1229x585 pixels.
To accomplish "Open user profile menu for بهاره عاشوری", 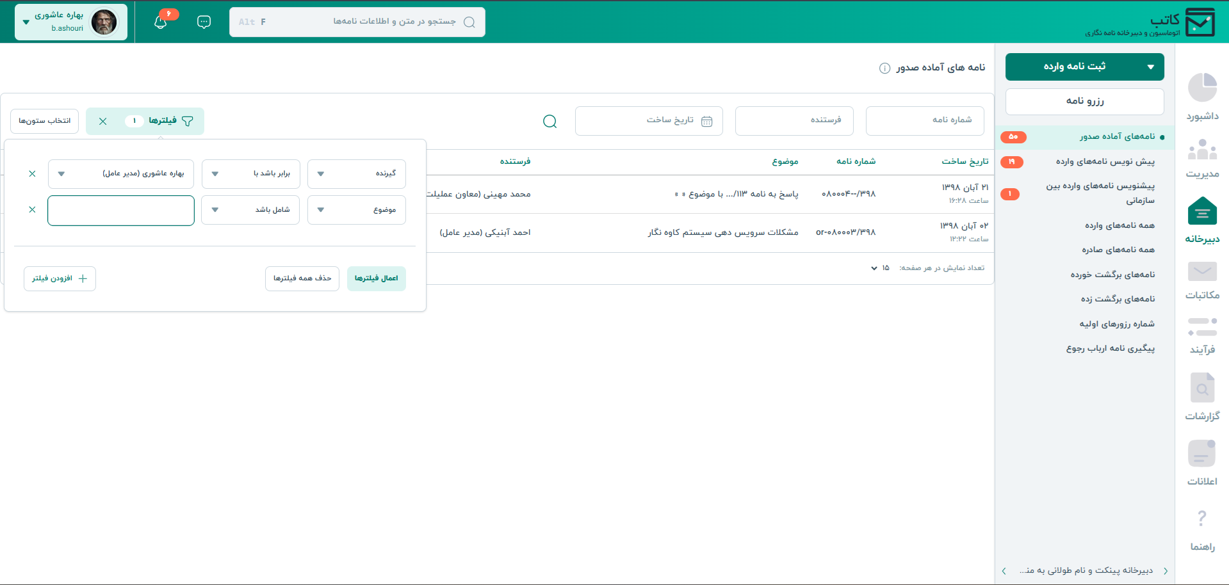I will 71,22.
